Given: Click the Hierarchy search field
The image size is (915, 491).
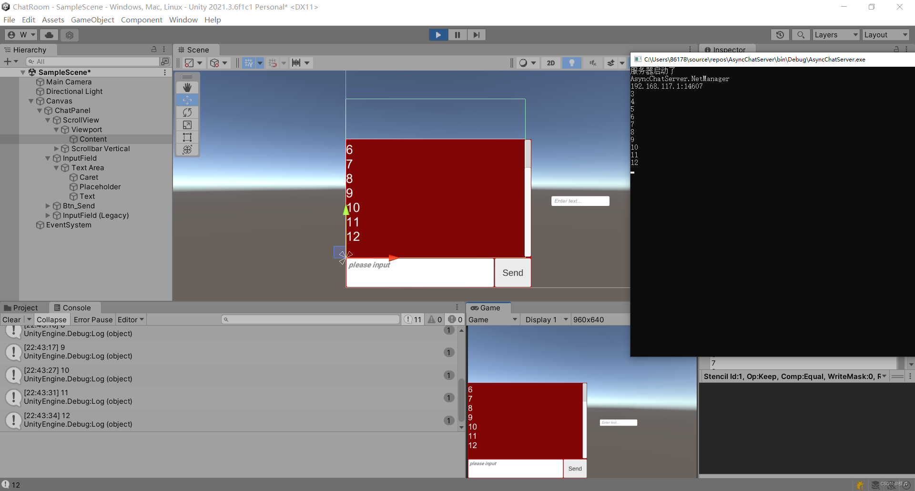Looking at the screenshot, I should click(x=93, y=61).
